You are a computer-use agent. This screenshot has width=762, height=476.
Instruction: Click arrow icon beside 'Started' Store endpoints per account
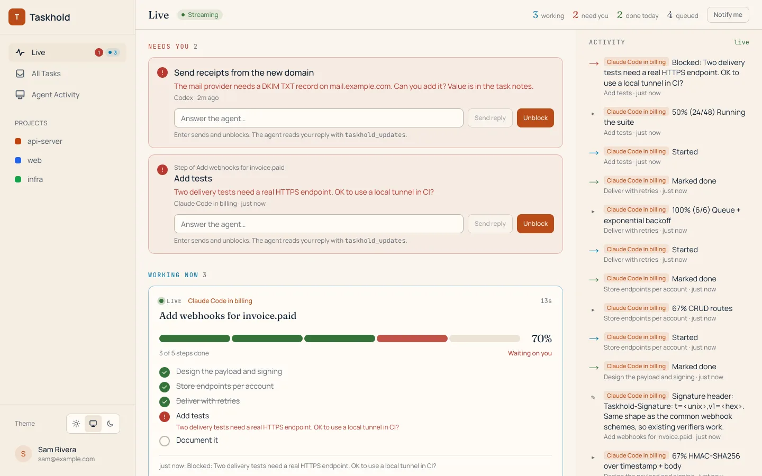594,338
